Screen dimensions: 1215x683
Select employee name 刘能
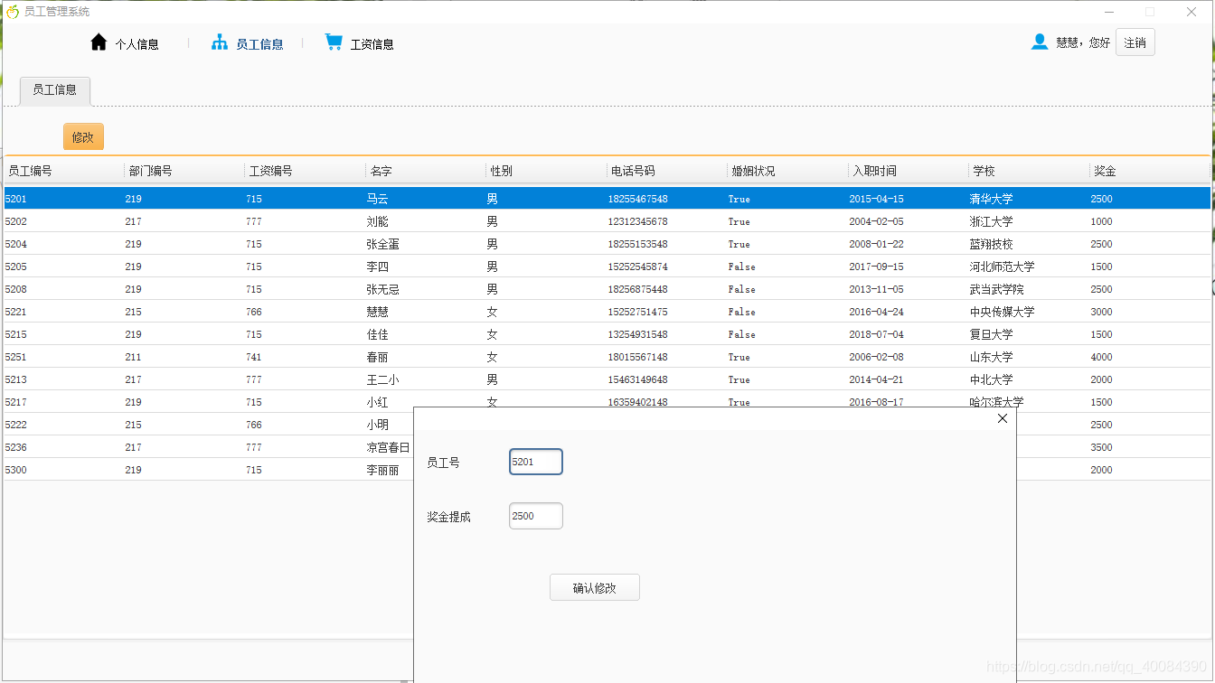(x=378, y=221)
